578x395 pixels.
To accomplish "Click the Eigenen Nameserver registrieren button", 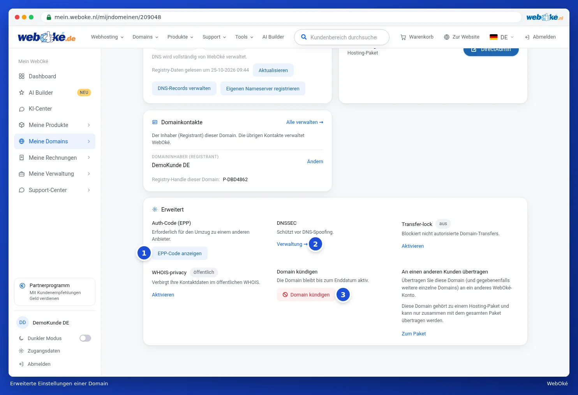I will [263, 89].
